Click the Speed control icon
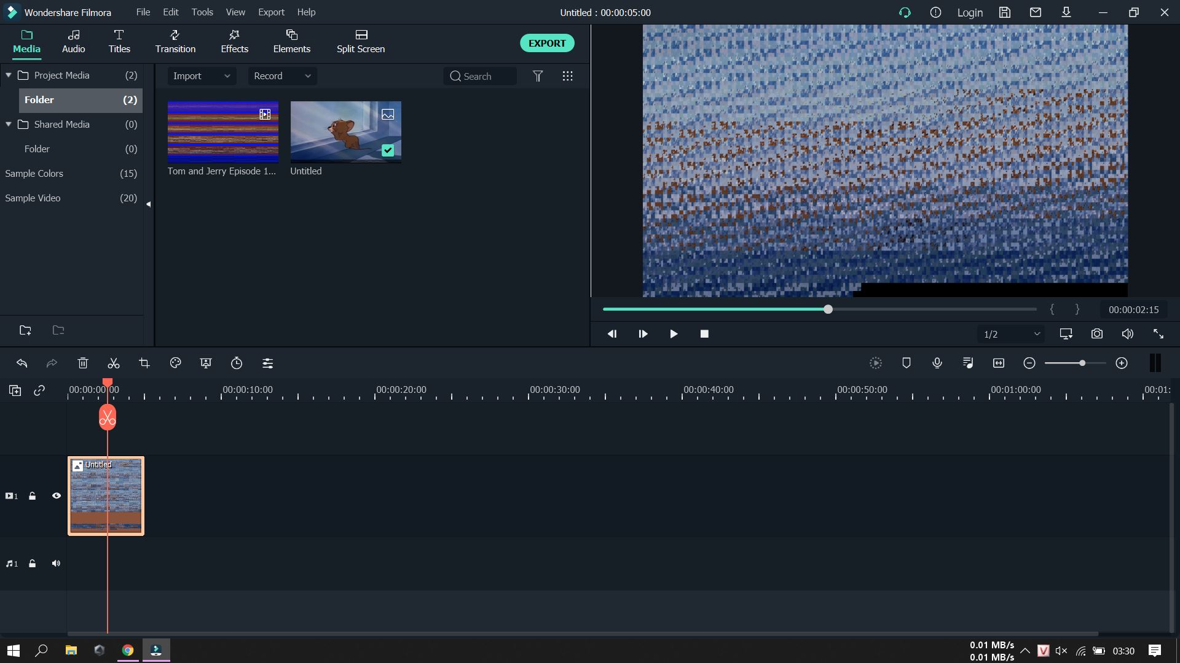The width and height of the screenshot is (1180, 663). pos(237,363)
